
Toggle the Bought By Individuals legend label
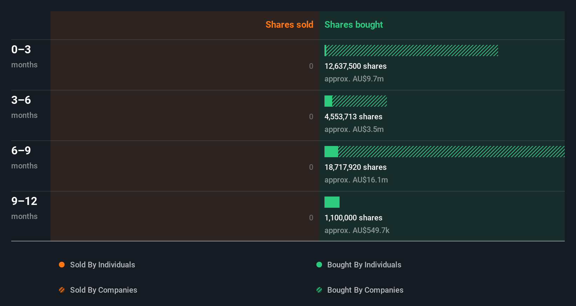(x=364, y=265)
